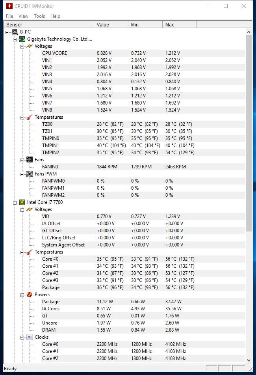
Task: Click the 4102 MHz max clock value
Action: pyautogui.click(x=176, y=344)
